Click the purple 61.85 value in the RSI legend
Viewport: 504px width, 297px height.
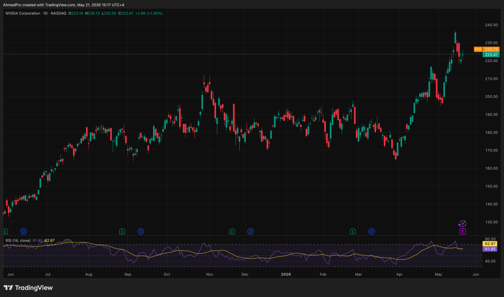37,241
